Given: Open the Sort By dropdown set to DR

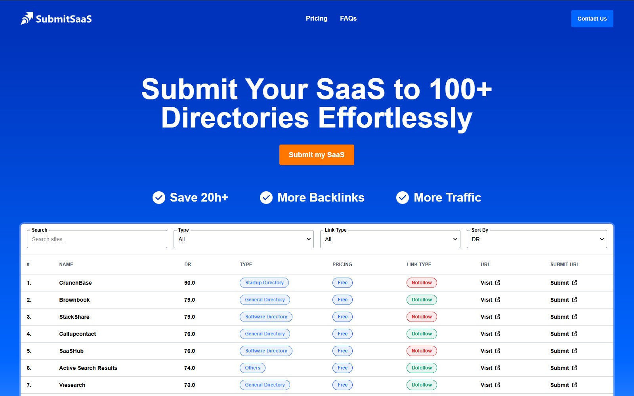Looking at the screenshot, I should (x=537, y=239).
